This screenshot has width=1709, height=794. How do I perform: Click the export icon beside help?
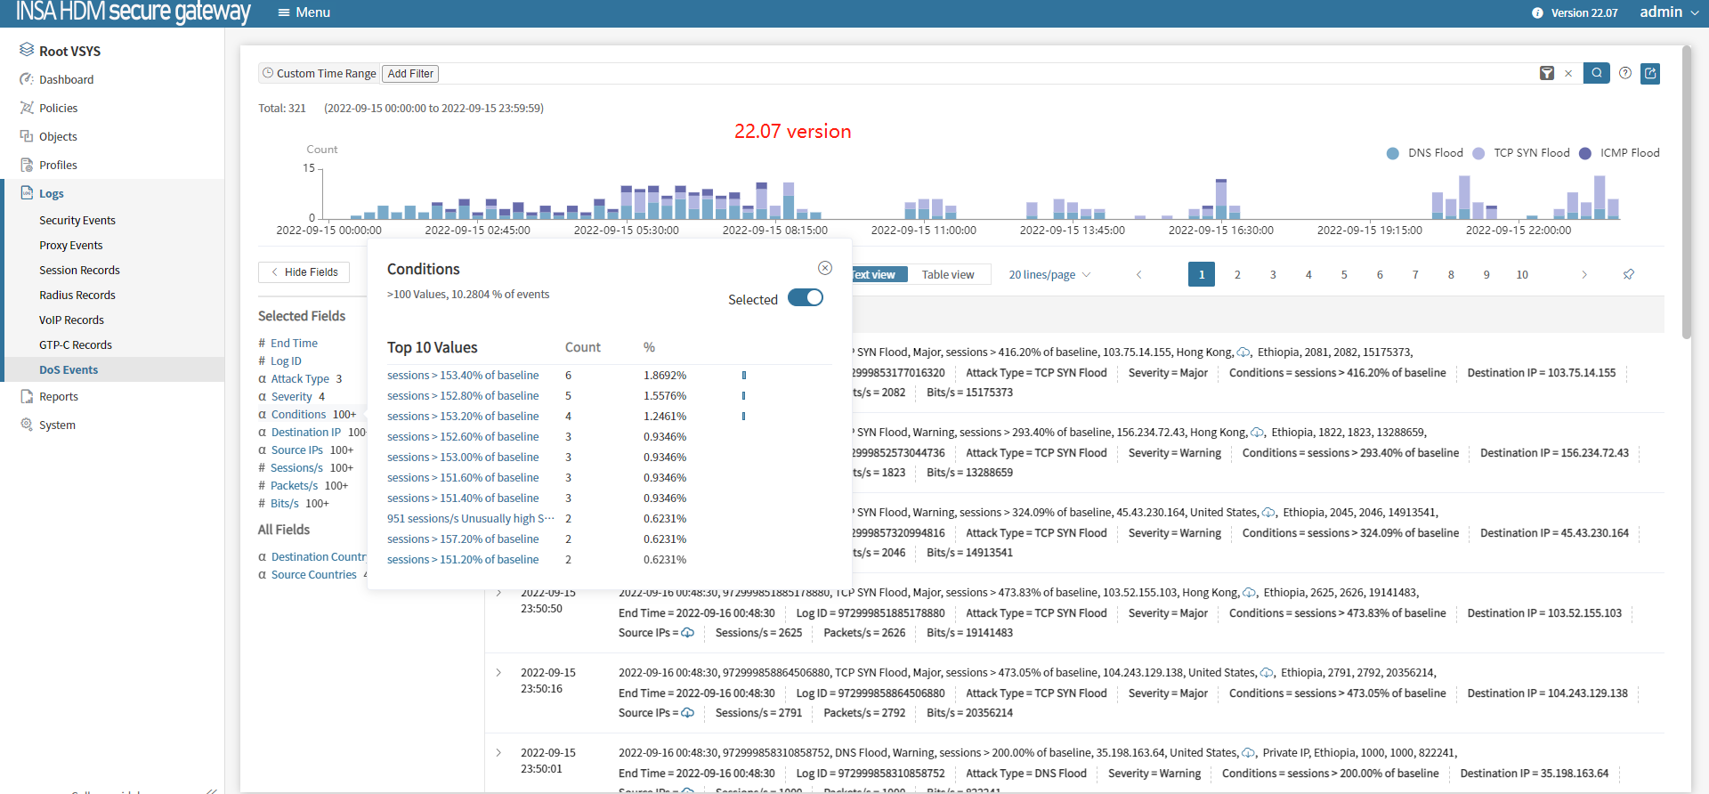(1650, 73)
